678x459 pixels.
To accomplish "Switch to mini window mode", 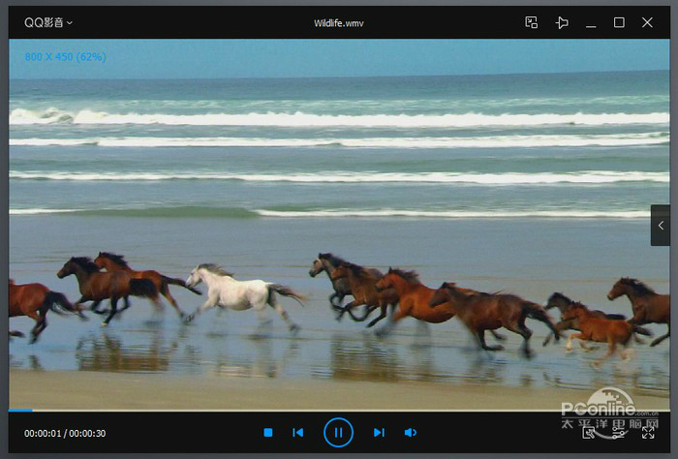I will [531, 22].
